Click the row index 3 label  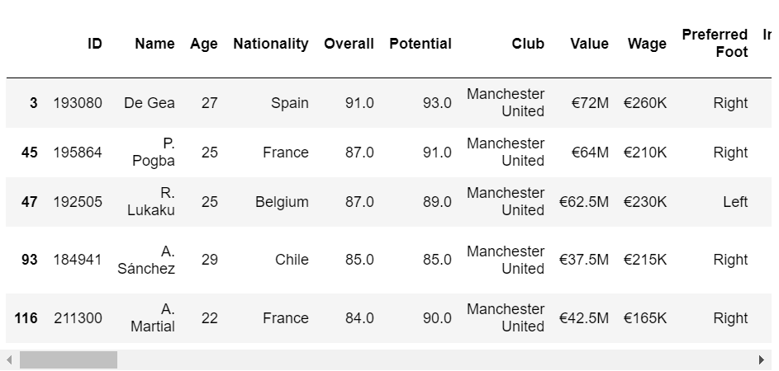click(x=33, y=103)
